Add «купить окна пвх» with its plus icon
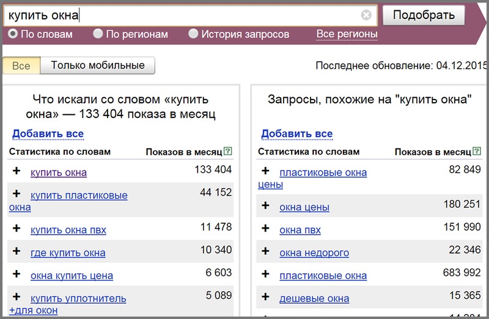489x319 pixels. (17, 229)
